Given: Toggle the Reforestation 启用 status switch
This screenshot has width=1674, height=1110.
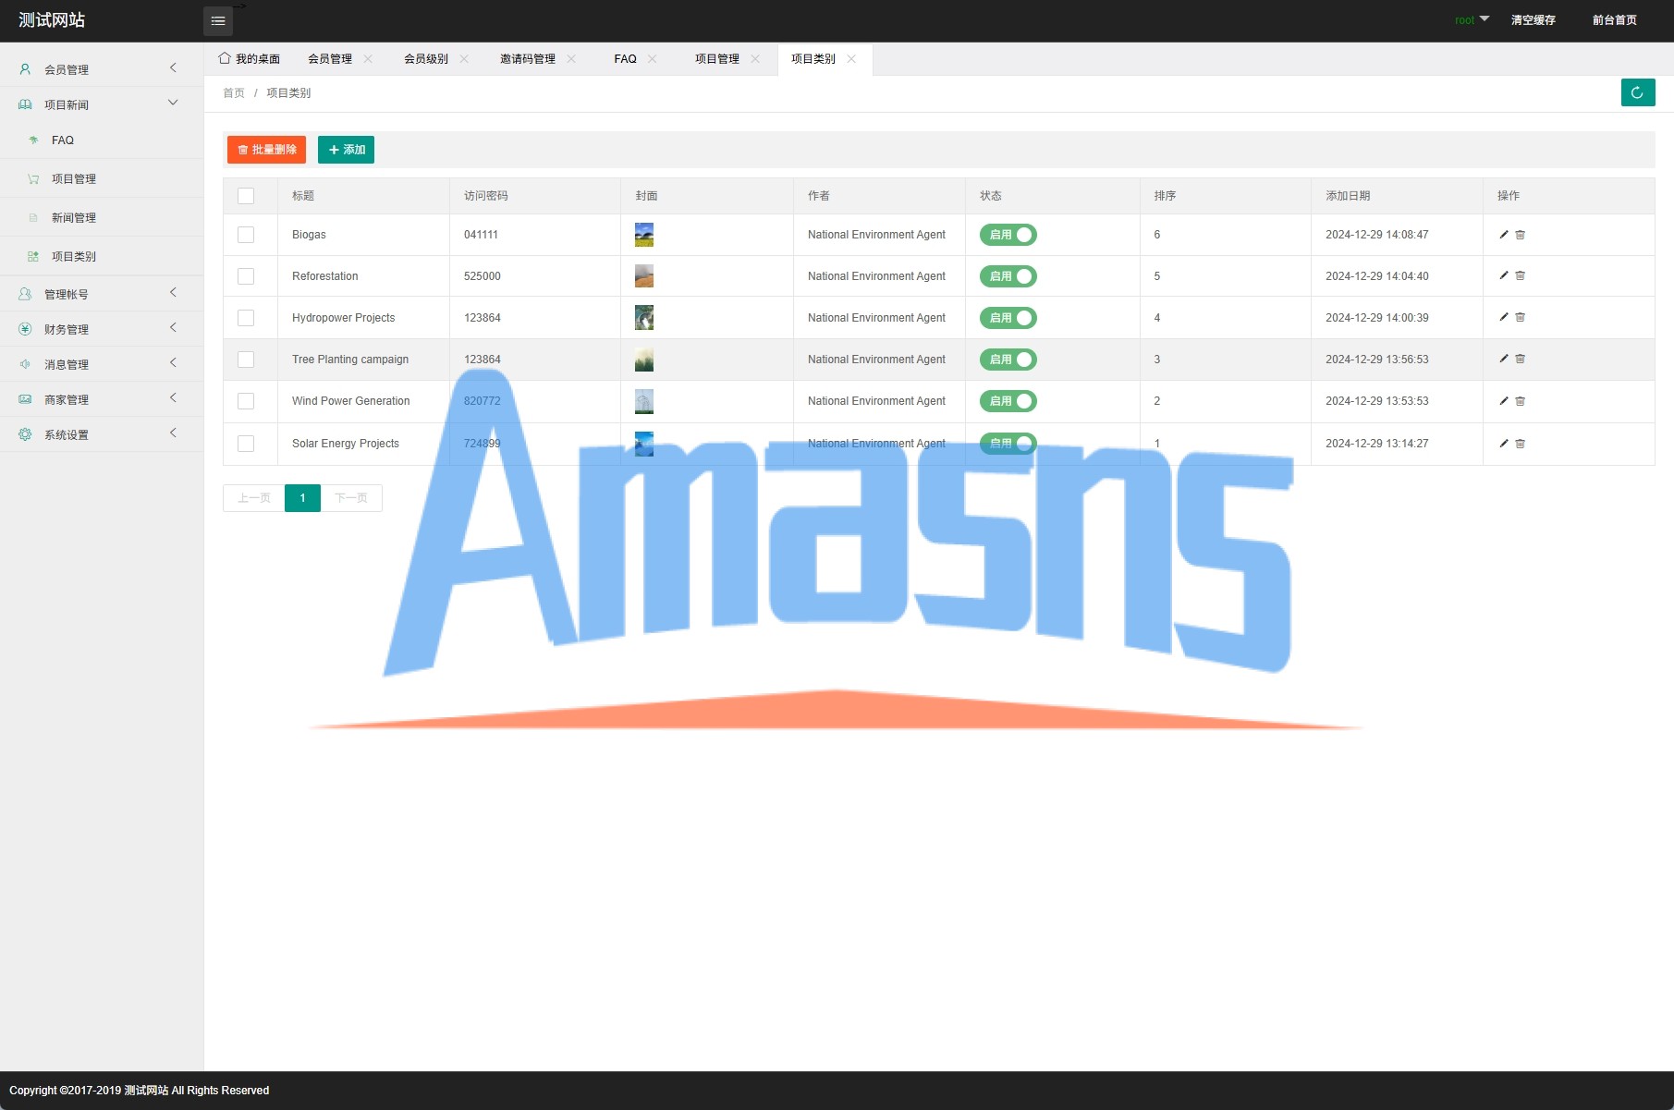Looking at the screenshot, I should tap(1008, 276).
